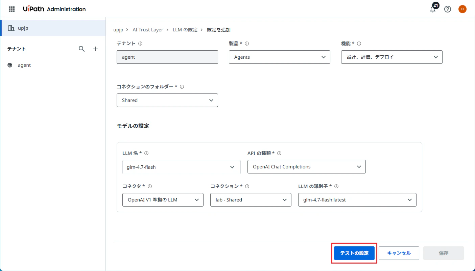
Task: Open the コネクション dropdown showing lab - Shared
Action: 251,200
